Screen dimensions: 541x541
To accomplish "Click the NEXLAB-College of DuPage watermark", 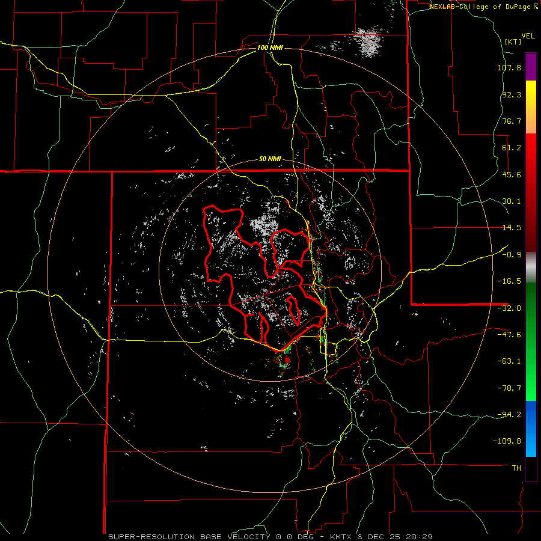I will (480, 7).
